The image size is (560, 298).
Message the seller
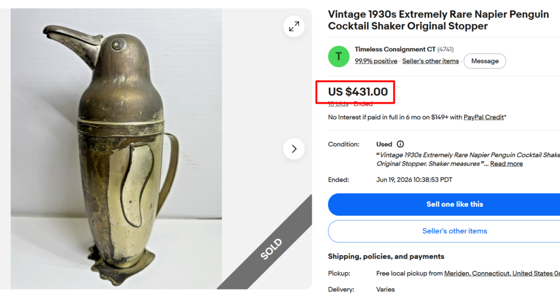[485, 61]
